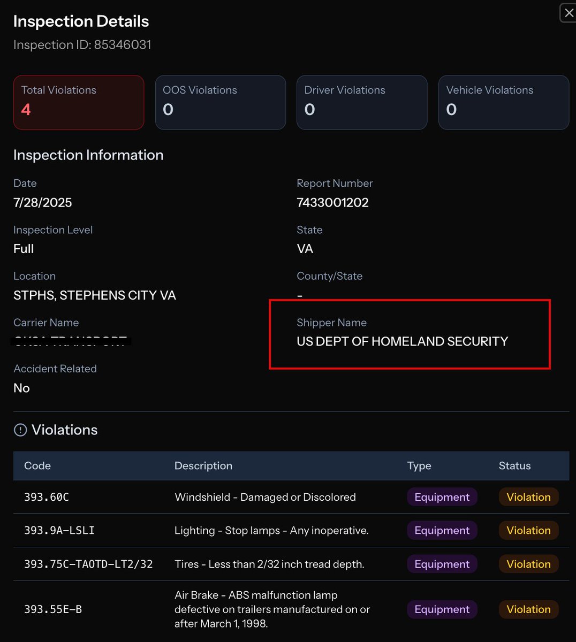Click the Code column header
This screenshot has width=576, height=642.
tap(37, 465)
